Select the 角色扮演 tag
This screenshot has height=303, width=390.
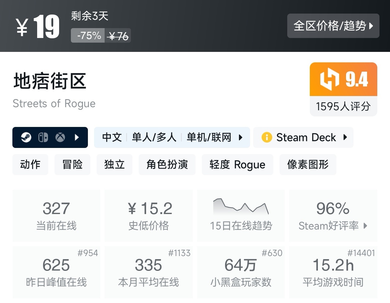pos(167,165)
